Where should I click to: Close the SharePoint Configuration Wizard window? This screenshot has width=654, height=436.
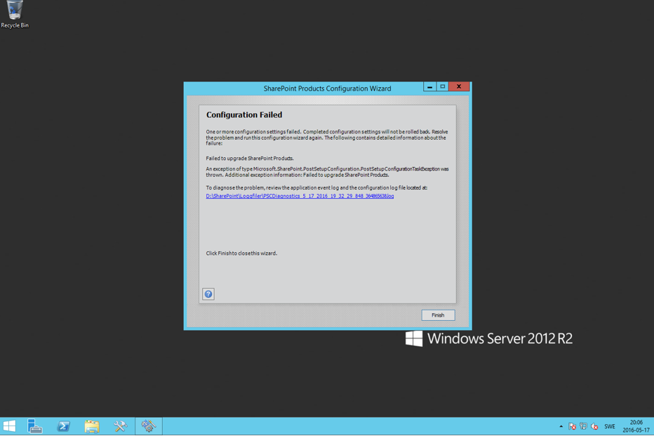pos(459,87)
